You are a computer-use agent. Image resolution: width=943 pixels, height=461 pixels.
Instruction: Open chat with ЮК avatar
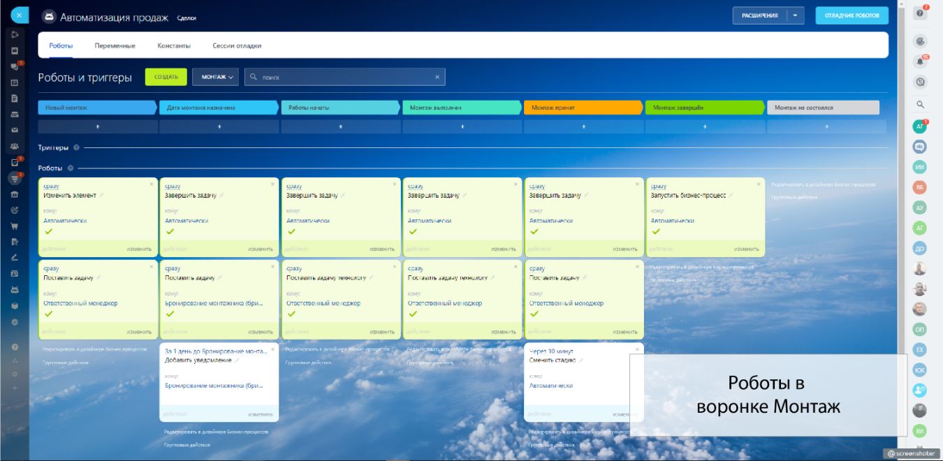click(920, 370)
